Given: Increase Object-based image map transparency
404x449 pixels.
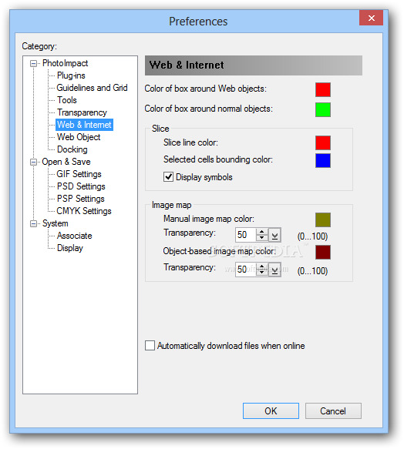Looking at the screenshot, I should pos(262,266).
